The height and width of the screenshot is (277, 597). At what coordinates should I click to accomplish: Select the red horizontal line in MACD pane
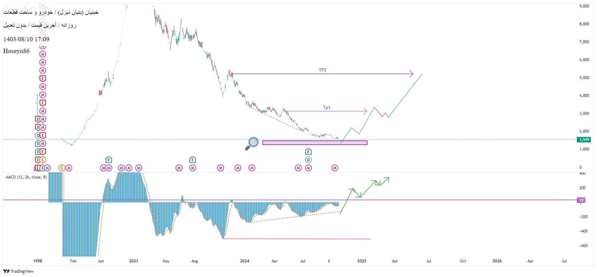297,239
